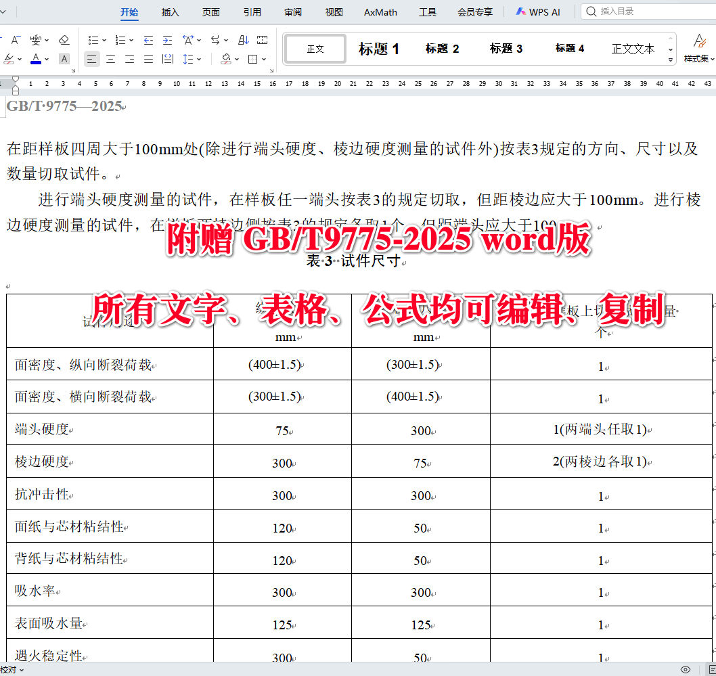Open the font color dropdown arrow
The width and height of the screenshot is (716, 676).
pyautogui.click(x=46, y=60)
